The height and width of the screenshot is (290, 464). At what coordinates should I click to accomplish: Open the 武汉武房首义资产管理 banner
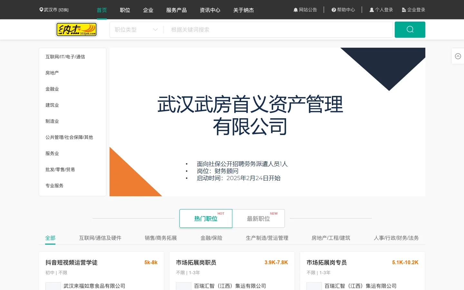[267, 122]
